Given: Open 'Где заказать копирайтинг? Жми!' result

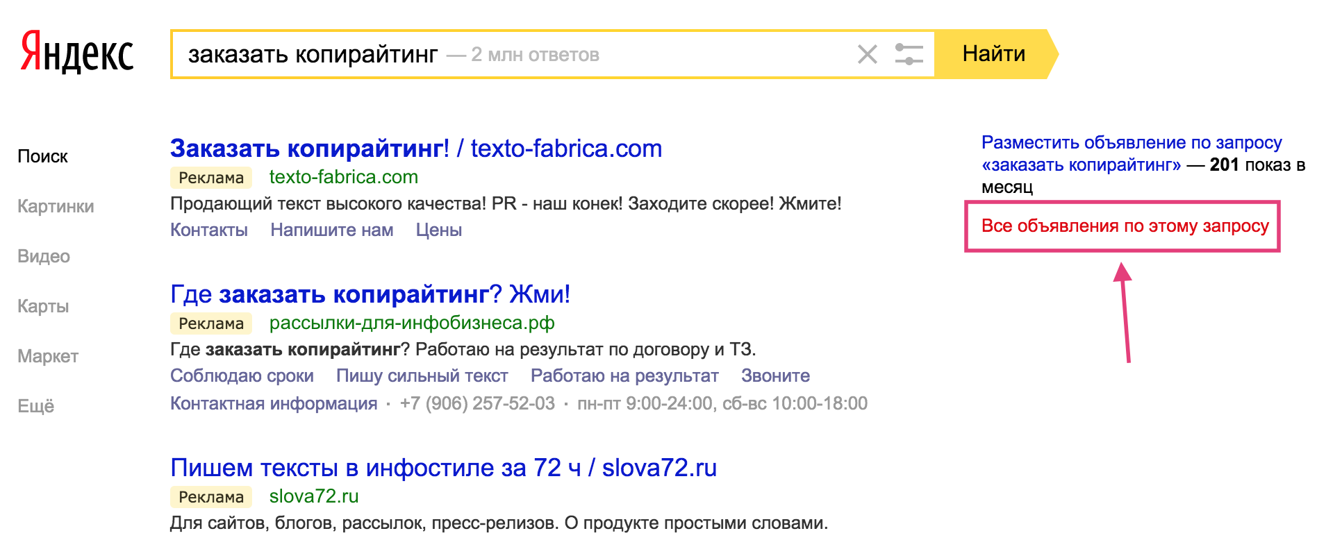Looking at the screenshot, I should (370, 294).
